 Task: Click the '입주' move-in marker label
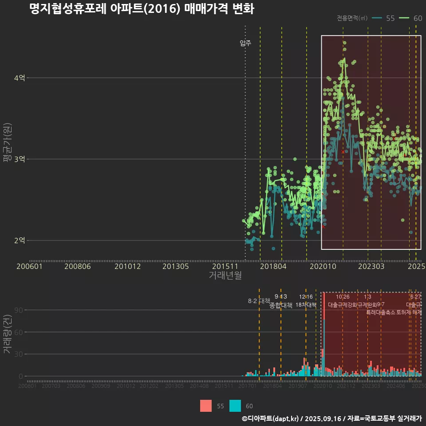pyautogui.click(x=245, y=43)
